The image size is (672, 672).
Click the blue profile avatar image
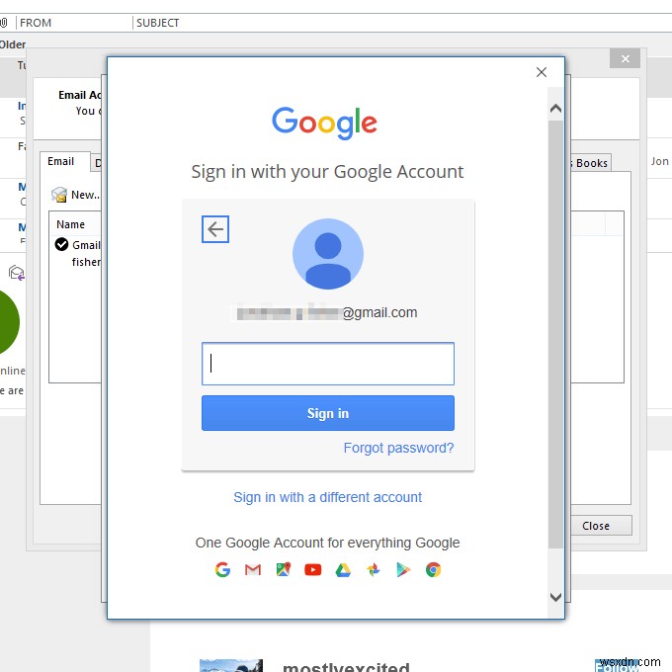pyautogui.click(x=328, y=254)
